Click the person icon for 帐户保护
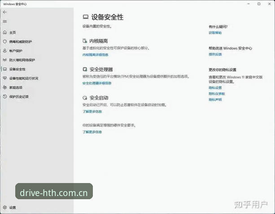The image size is (275, 214). [5, 51]
